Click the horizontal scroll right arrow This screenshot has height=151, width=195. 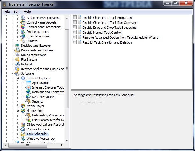(x=62, y=145)
